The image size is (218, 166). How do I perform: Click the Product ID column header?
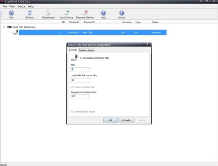point(89,22)
